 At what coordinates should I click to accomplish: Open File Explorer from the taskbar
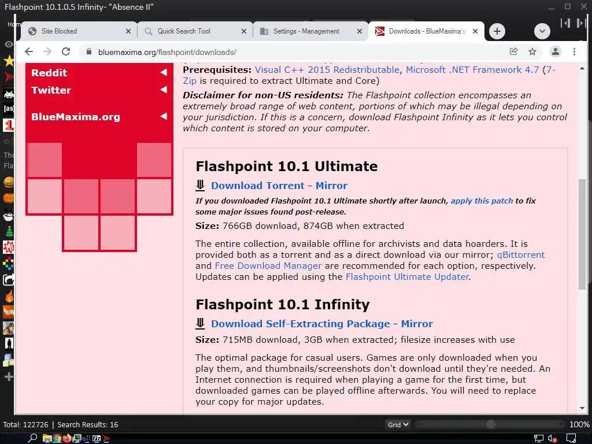(47, 438)
